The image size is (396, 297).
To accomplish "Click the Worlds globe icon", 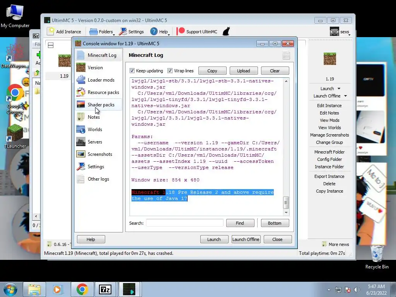I will click(81, 129).
